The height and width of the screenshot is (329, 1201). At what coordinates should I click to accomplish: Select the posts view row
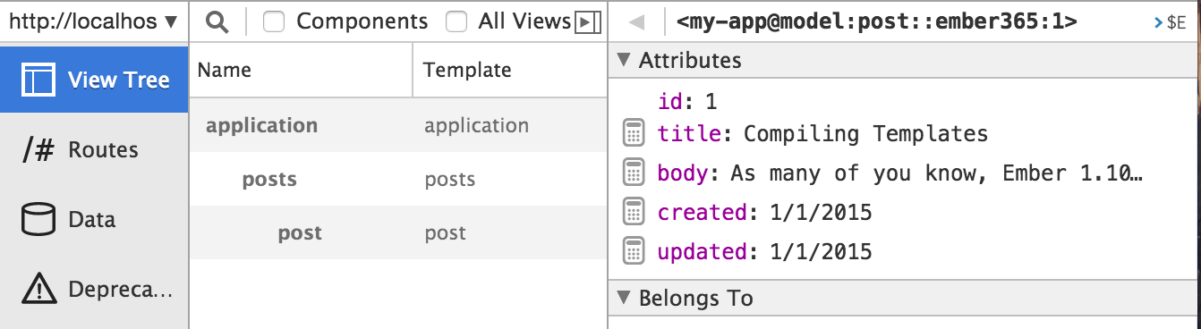tap(398, 179)
